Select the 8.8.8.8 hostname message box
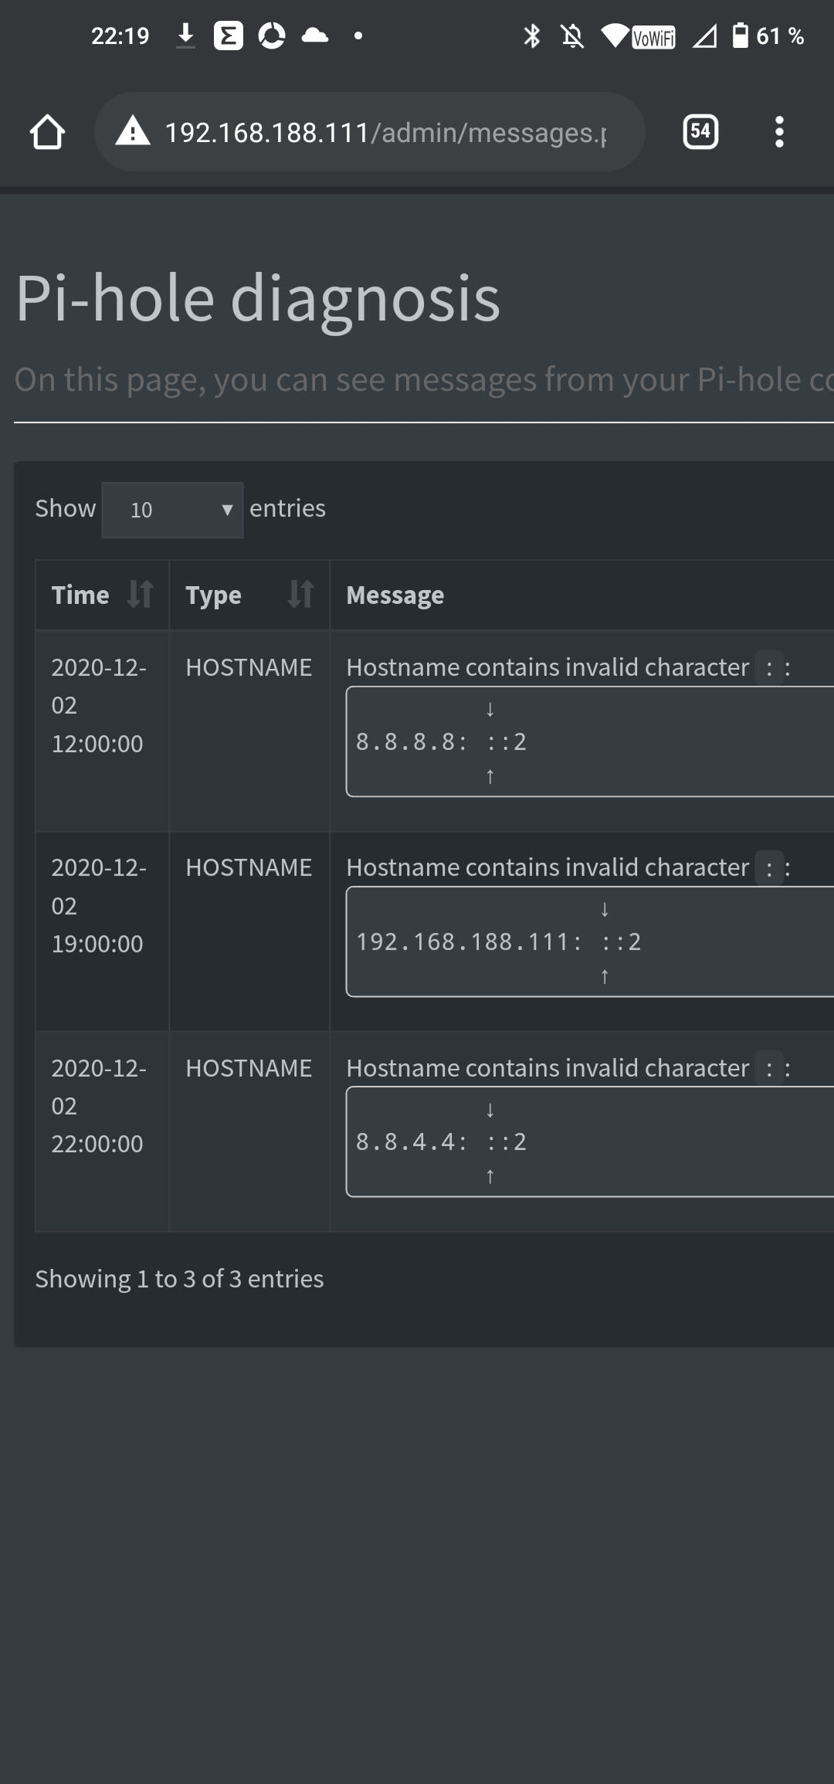This screenshot has width=834, height=1784. click(590, 741)
